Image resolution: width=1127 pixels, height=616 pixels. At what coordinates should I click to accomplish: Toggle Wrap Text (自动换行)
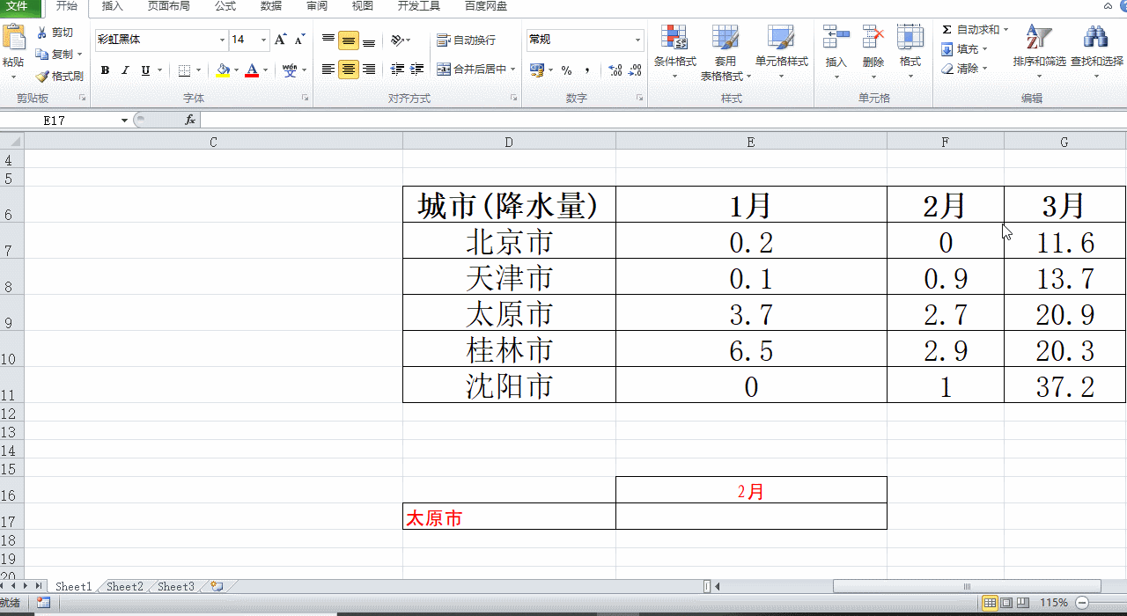(x=466, y=40)
